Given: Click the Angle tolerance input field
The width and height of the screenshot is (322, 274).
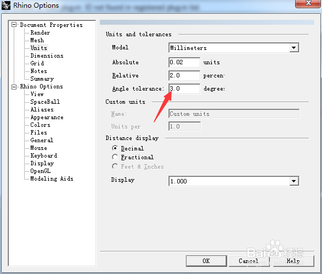Looking at the screenshot, I should [184, 88].
